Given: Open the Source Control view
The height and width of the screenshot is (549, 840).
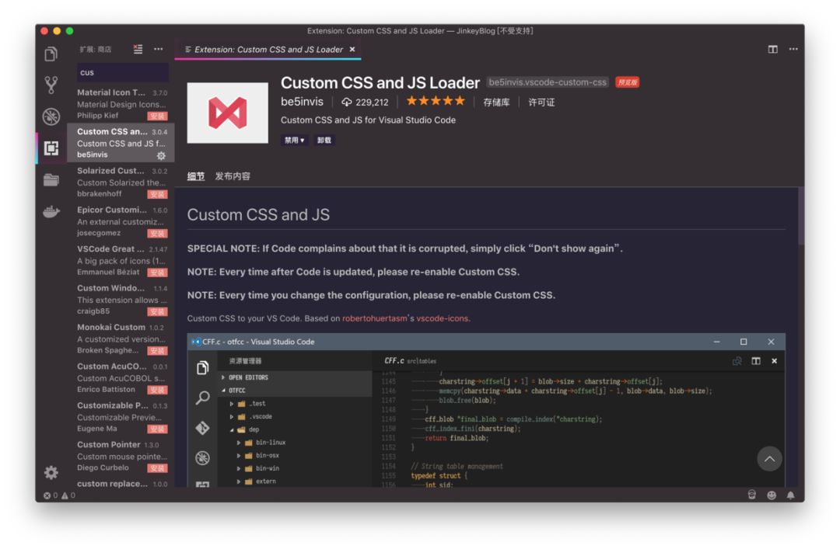Looking at the screenshot, I should [51, 85].
